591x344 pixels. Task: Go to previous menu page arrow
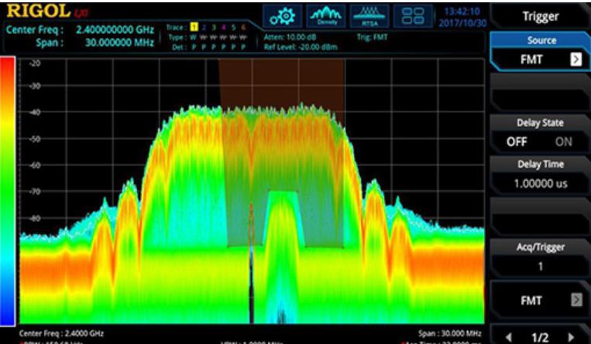pyautogui.click(x=509, y=337)
